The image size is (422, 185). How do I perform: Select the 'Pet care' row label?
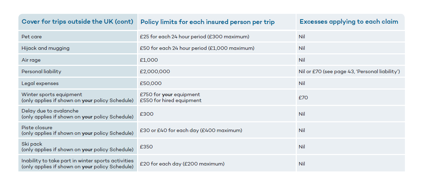[x=32, y=37]
